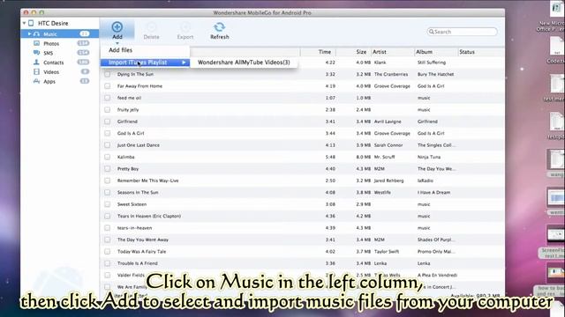The height and width of the screenshot is (317, 565).
Task: Click song title Pretty Boy
Action: click(128, 169)
